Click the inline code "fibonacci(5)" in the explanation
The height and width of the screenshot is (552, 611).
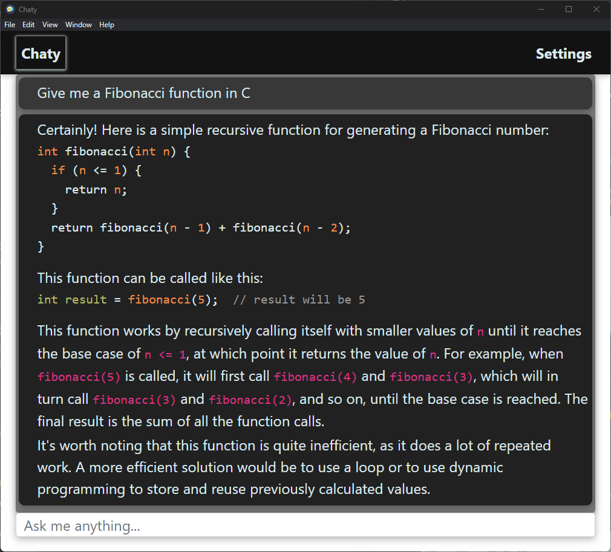coord(79,377)
